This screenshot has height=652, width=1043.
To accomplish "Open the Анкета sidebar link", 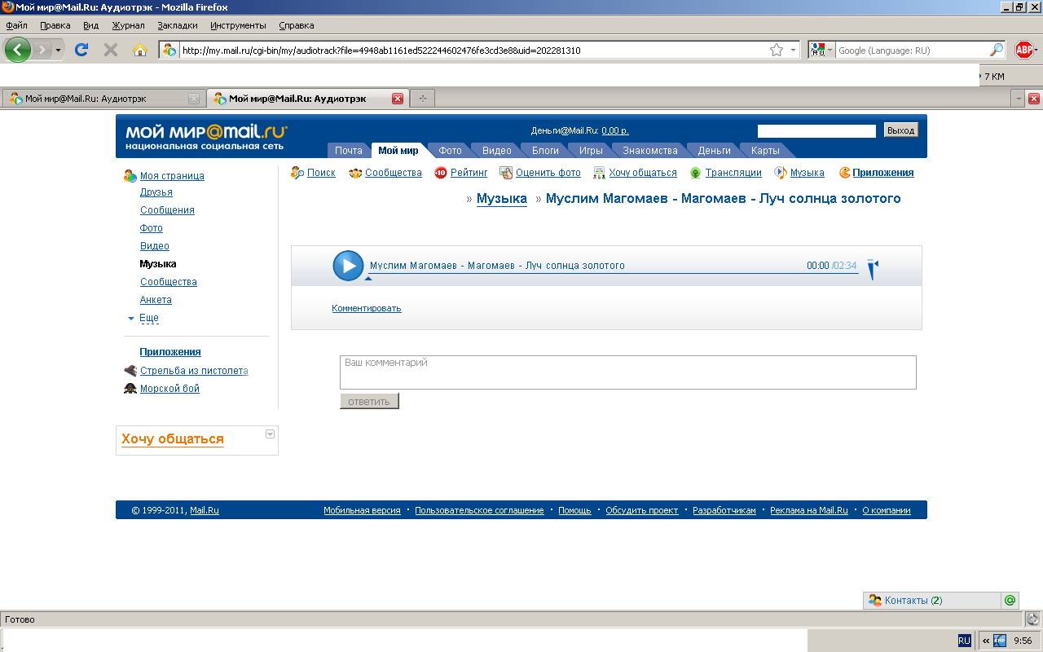I will coord(156,300).
